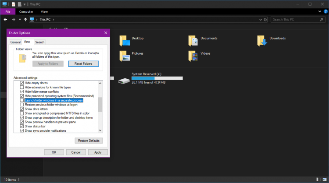329x183 pixels.
Task: Enable Launch folder windows in separate process
Action: coord(22,100)
